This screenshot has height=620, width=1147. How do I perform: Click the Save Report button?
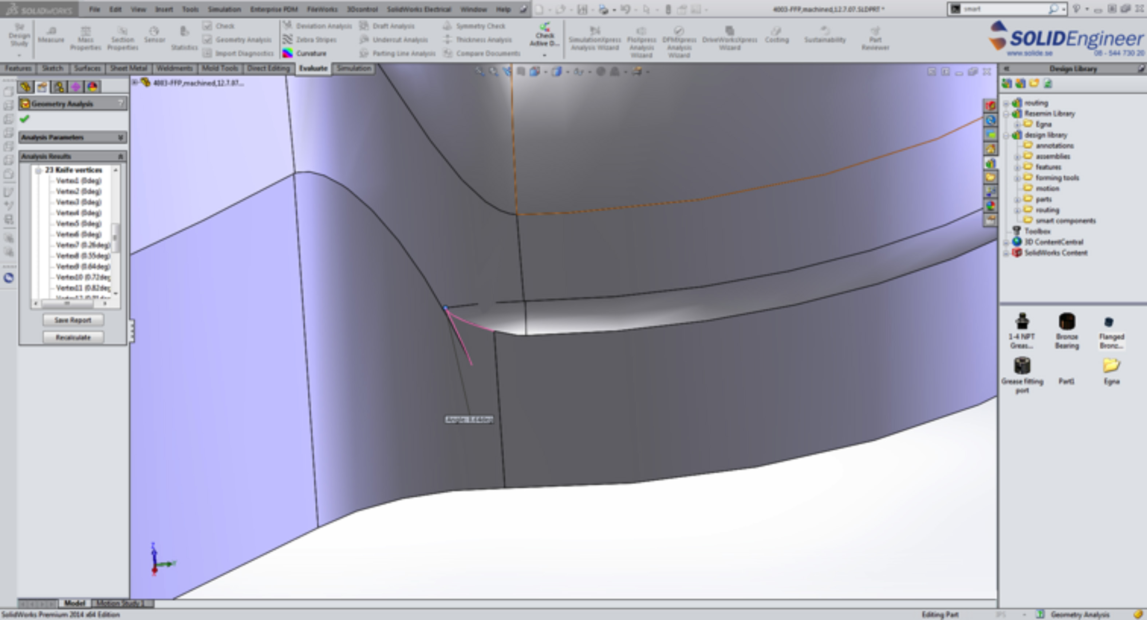point(73,320)
